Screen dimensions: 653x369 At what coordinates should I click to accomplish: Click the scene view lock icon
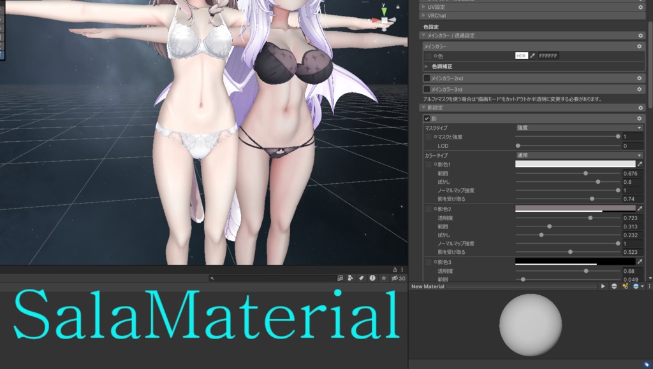(x=398, y=6)
